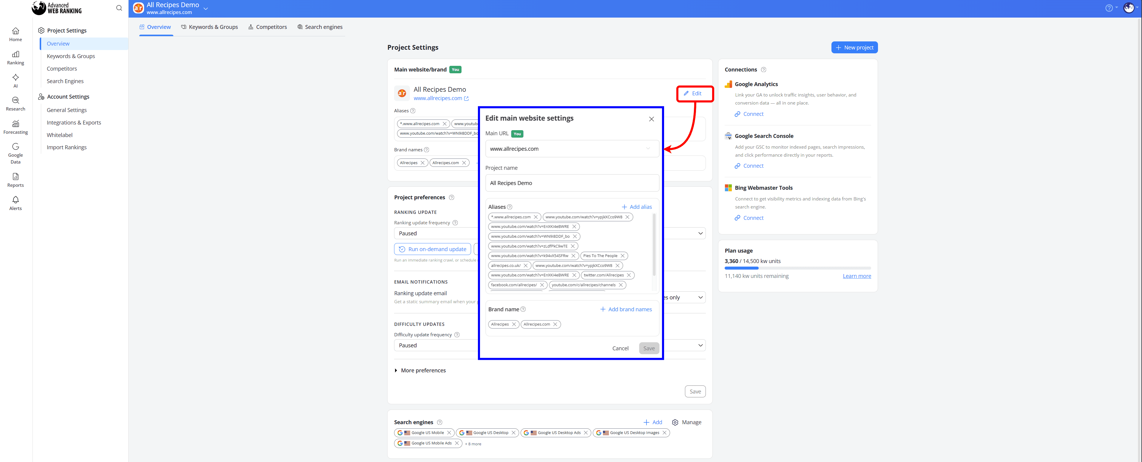Show the + 8 more search engines

coord(473,444)
